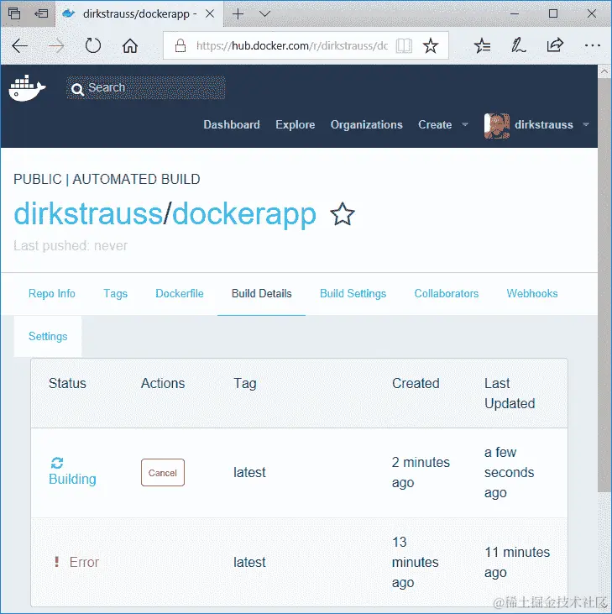The width and height of the screenshot is (612, 614).
Task: Click the Status column header
Action: click(67, 383)
